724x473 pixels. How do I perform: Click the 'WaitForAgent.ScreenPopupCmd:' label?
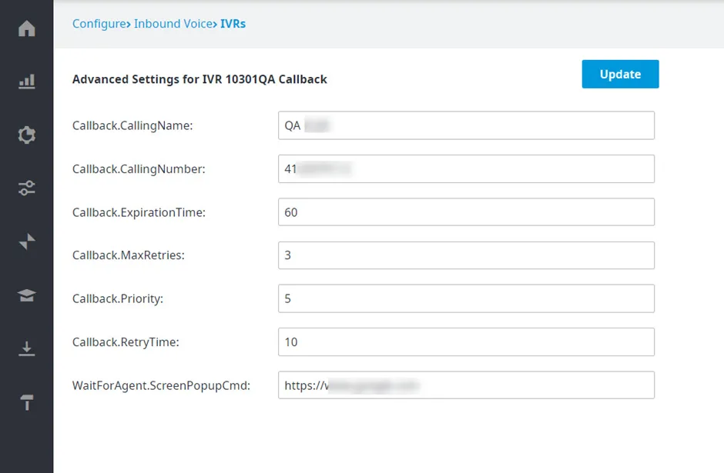point(161,385)
